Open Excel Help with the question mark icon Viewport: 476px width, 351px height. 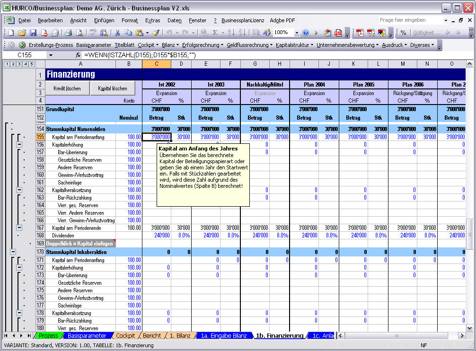(x=306, y=33)
